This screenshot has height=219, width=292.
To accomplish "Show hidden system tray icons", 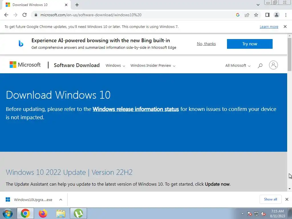I will [x=242, y=214].
